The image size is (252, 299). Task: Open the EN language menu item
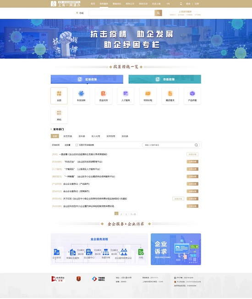(x=168, y=4)
